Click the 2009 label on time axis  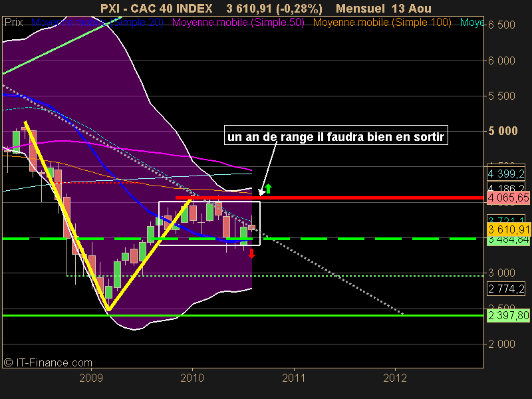click(91, 378)
